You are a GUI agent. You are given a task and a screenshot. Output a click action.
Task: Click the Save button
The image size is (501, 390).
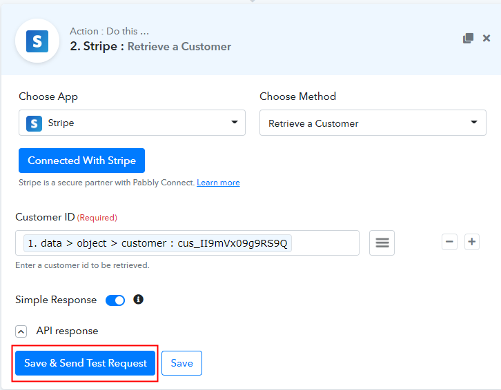181,363
